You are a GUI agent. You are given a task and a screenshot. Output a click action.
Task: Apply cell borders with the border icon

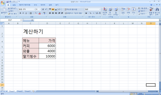[31, 13]
